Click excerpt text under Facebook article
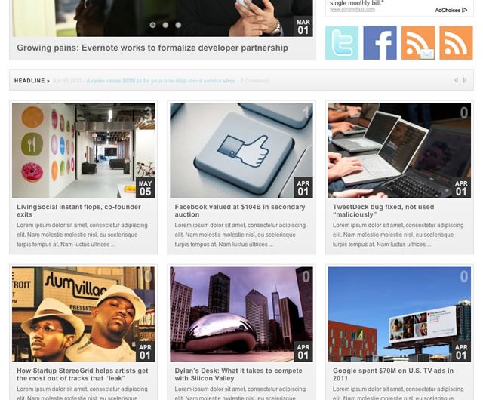This screenshot has width=483, height=400. (240, 235)
